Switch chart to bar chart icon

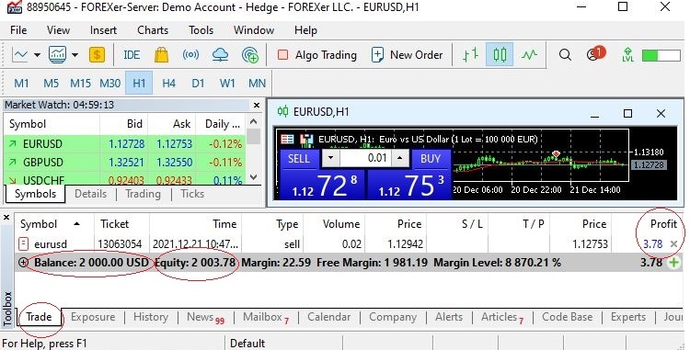pyautogui.click(x=470, y=55)
